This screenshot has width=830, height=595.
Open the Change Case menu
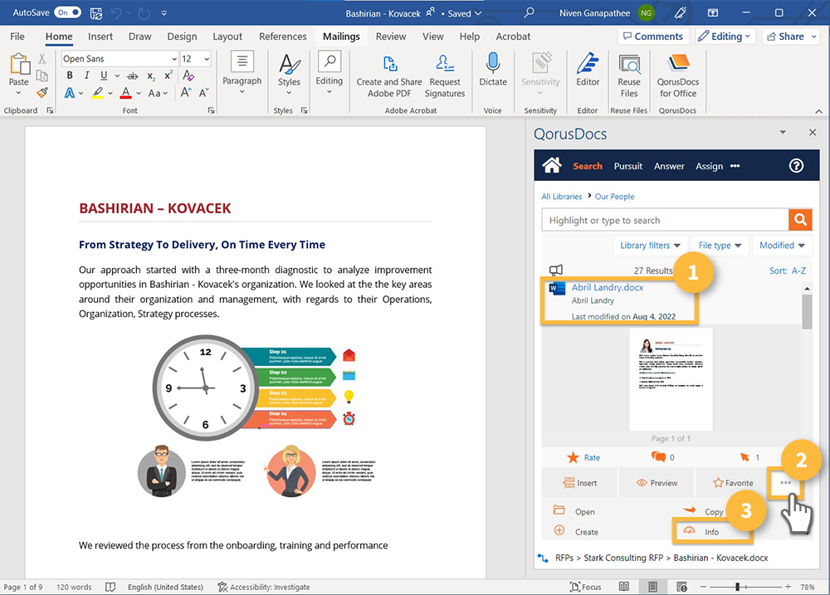pyautogui.click(x=157, y=93)
